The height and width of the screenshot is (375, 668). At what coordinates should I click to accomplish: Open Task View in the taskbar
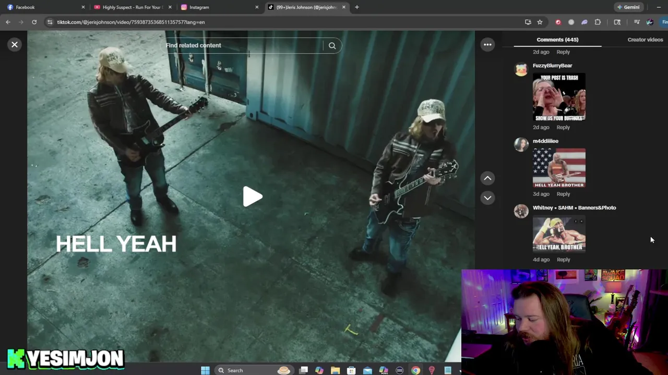(x=304, y=370)
